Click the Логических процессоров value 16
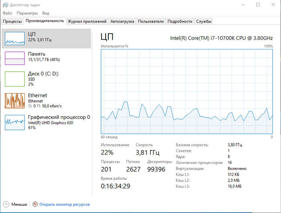 [230, 163]
